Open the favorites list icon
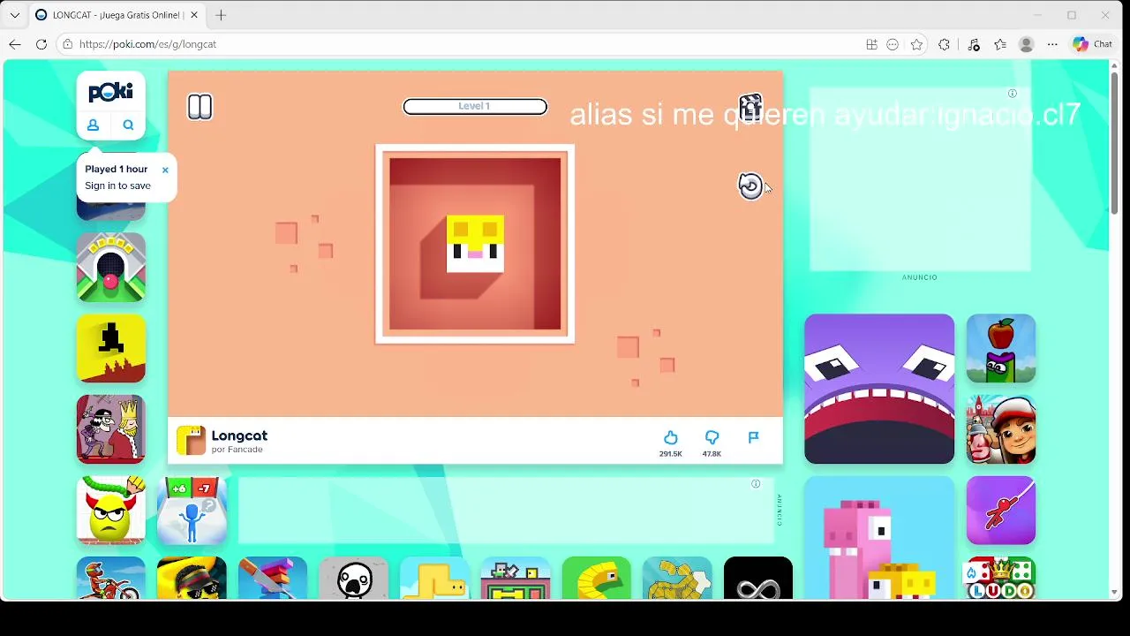This screenshot has width=1130, height=636. pyautogui.click(x=1000, y=44)
